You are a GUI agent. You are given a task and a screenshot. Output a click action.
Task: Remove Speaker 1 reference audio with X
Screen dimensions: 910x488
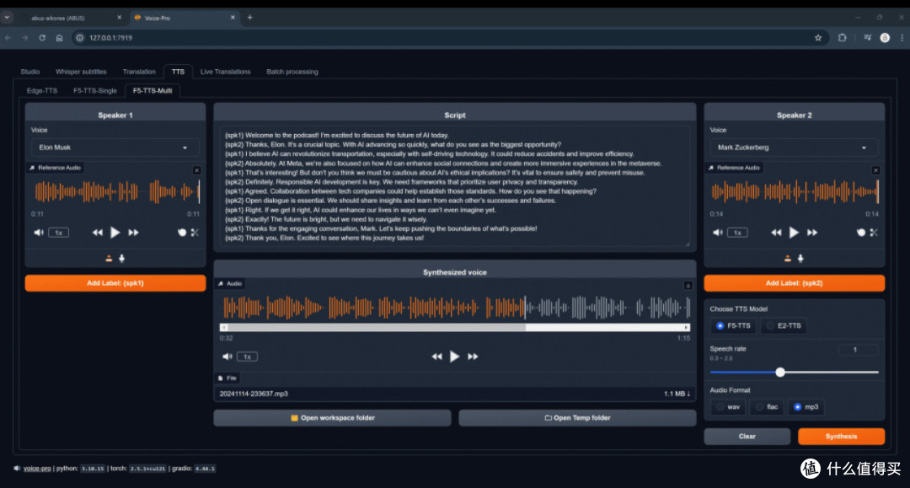coord(196,170)
